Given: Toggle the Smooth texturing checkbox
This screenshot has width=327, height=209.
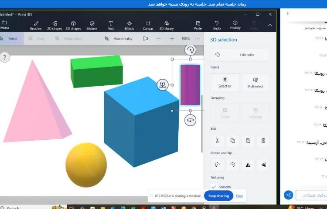Looking at the screenshot, I should click(214, 187).
